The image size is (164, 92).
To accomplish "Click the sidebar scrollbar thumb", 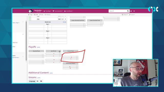I will [x=26, y=41].
